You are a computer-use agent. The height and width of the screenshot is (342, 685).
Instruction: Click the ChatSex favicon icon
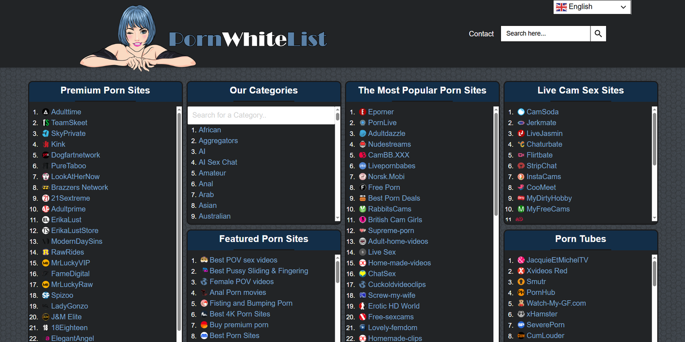click(x=363, y=274)
